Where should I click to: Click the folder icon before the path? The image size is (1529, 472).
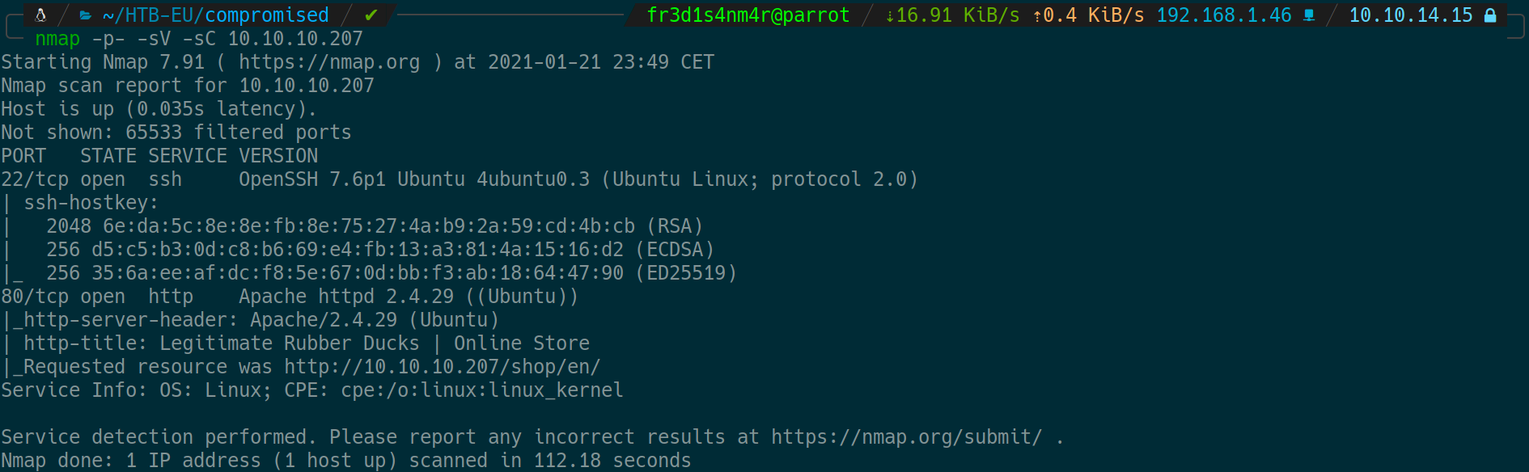coord(85,15)
